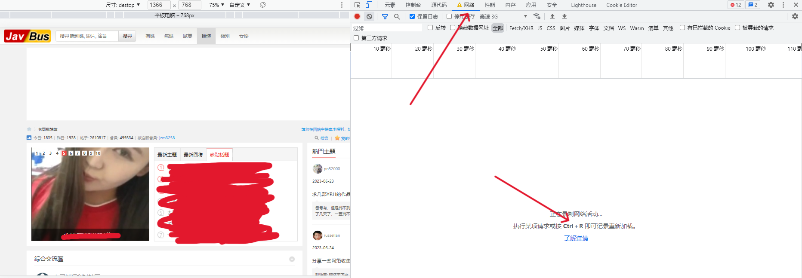
Task: Focus the 过滤 filter input field
Action: [x=387, y=28]
